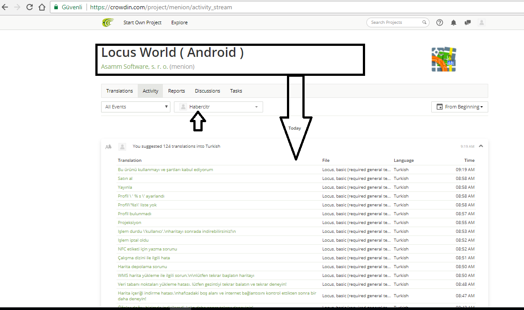Open the Habercitr user filter dropdown
This screenshot has height=310, width=524.
tap(218, 107)
